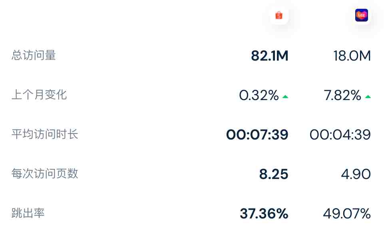Click visit duration 00:07:39

coord(257,135)
